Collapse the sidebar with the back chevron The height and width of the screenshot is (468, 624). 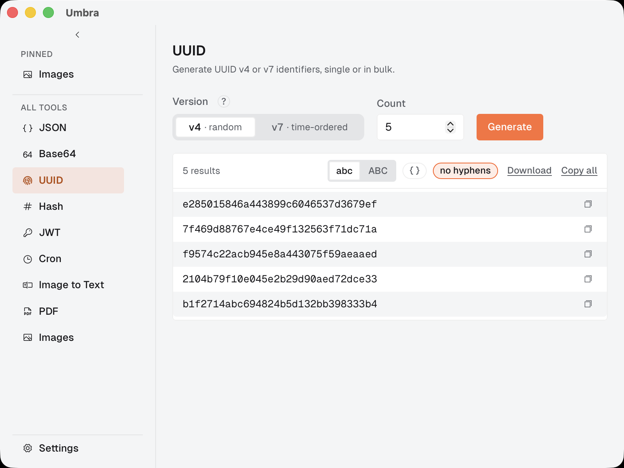tap(77, 35)
